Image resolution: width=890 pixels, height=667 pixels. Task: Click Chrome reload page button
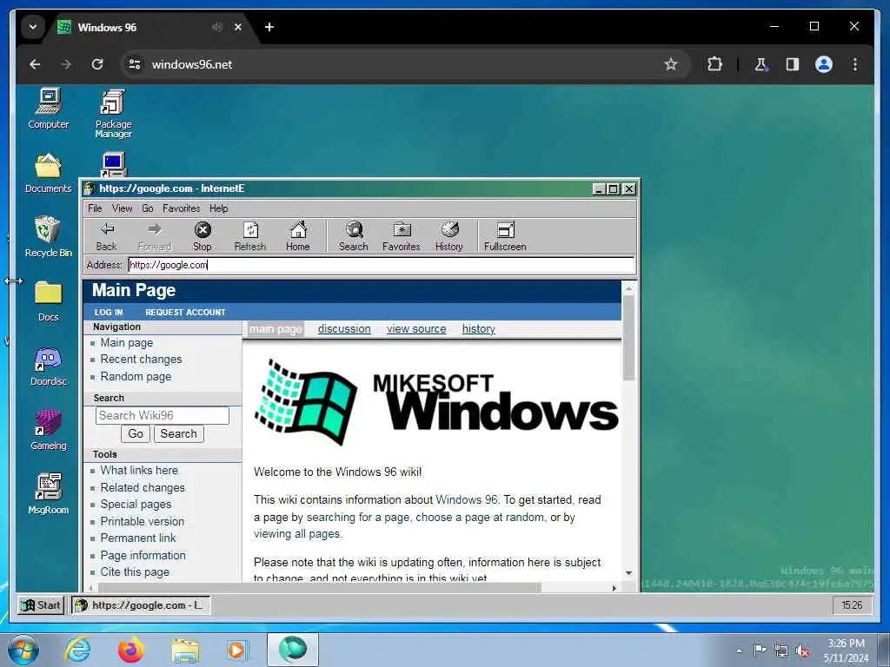pyautogui.click(x=97, y=64)
